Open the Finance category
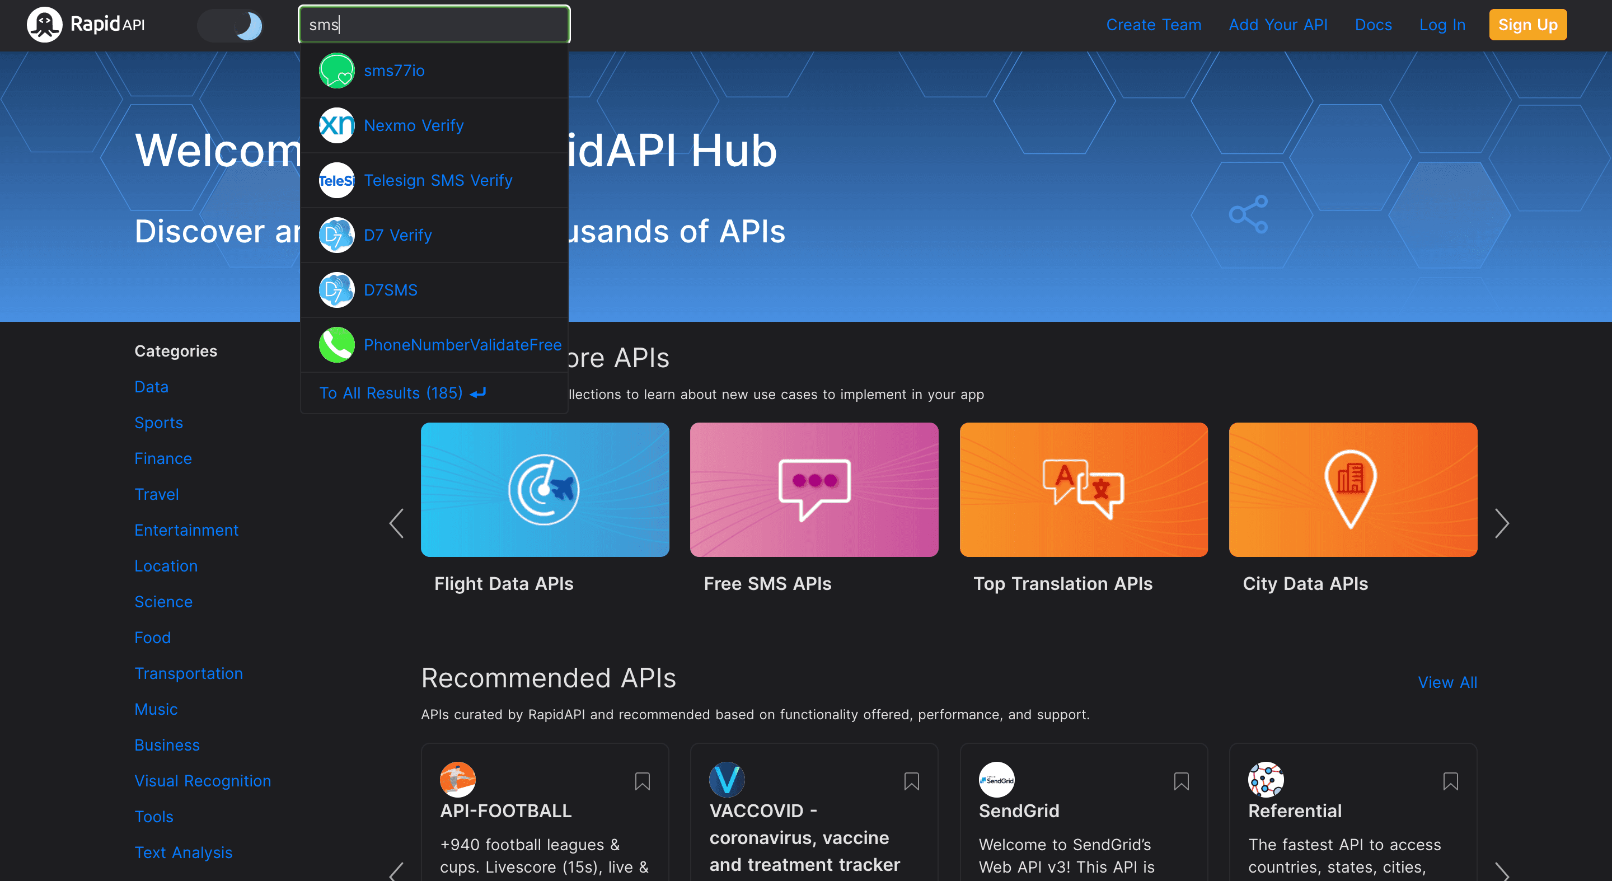 point(163,458)
